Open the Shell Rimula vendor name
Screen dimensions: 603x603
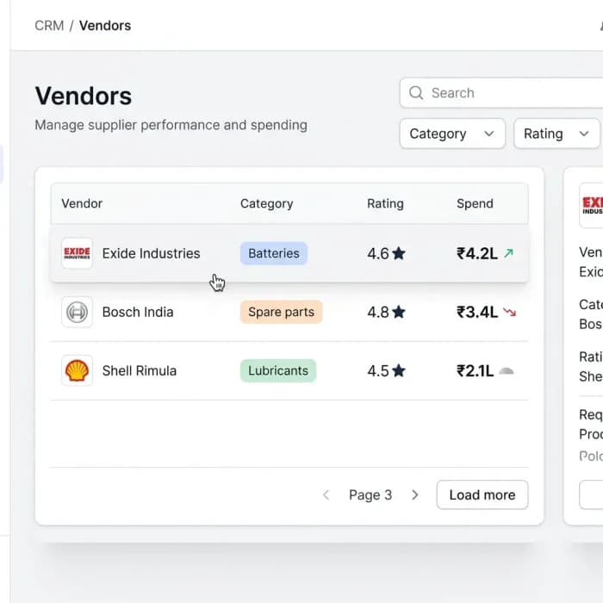click(140, 370)
